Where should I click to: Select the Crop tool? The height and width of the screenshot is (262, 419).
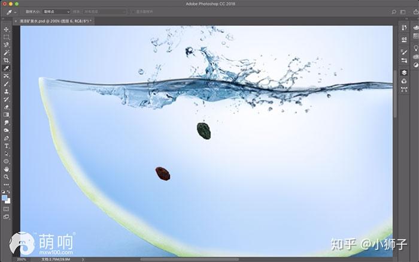[x=6, y=60]
